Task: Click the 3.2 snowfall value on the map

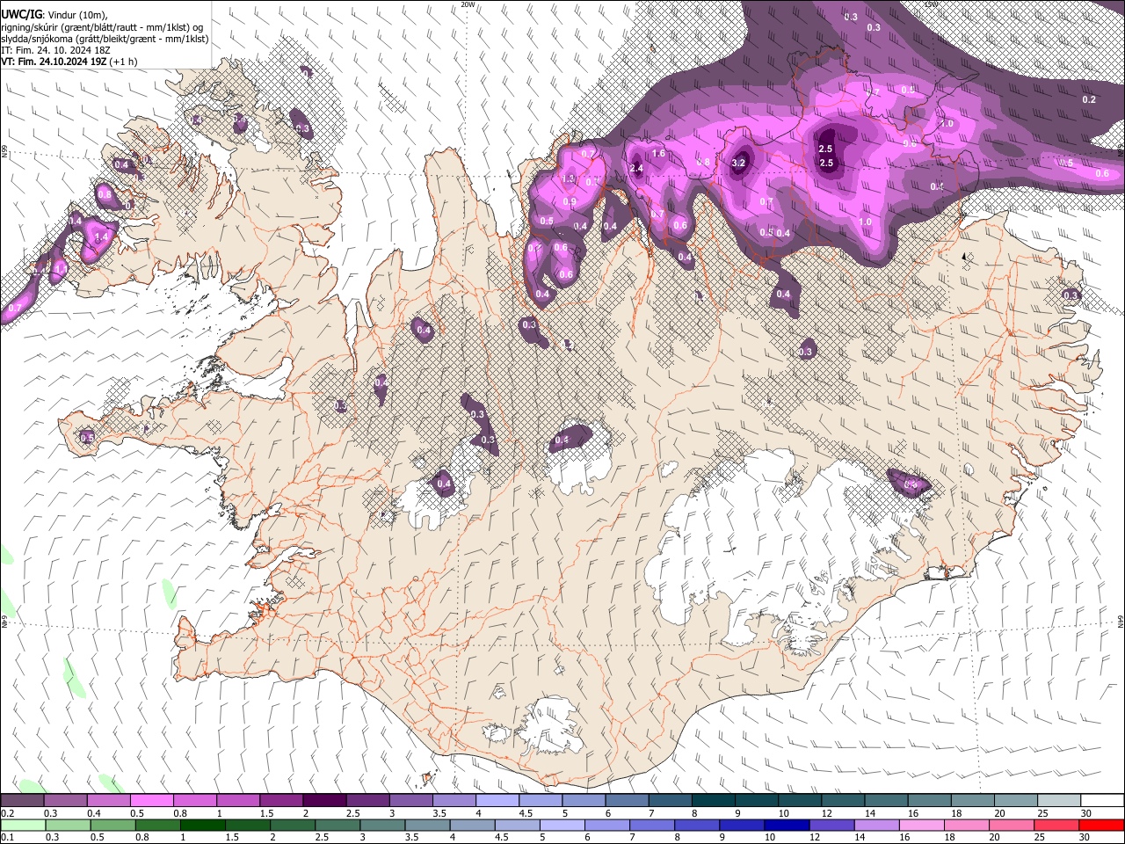Action: (x=739, y=163)
